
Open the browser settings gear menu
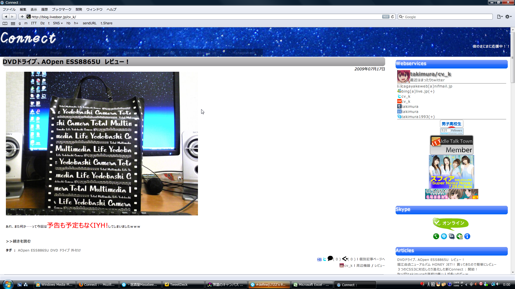coord(508,17)
